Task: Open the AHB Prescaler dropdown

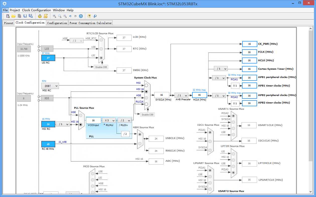Action: click(x=181, y=95)
